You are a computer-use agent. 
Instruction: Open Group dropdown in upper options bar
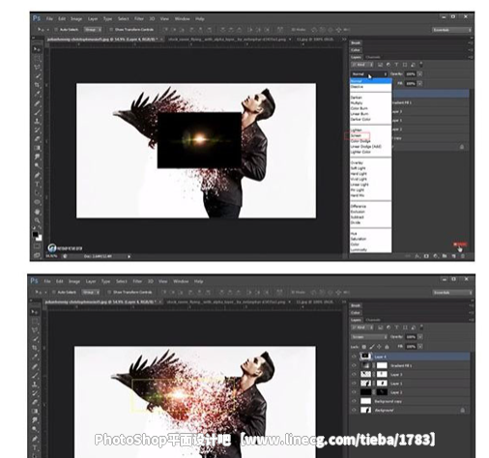tap(93, 29)
